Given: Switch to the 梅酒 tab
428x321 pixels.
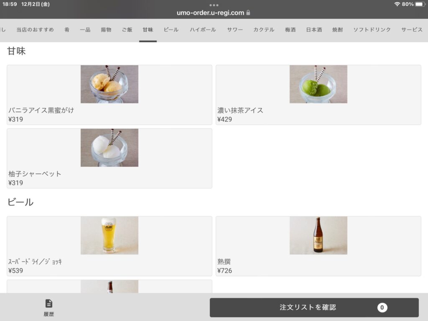Looking at the screenshot, I should [290, 30].
